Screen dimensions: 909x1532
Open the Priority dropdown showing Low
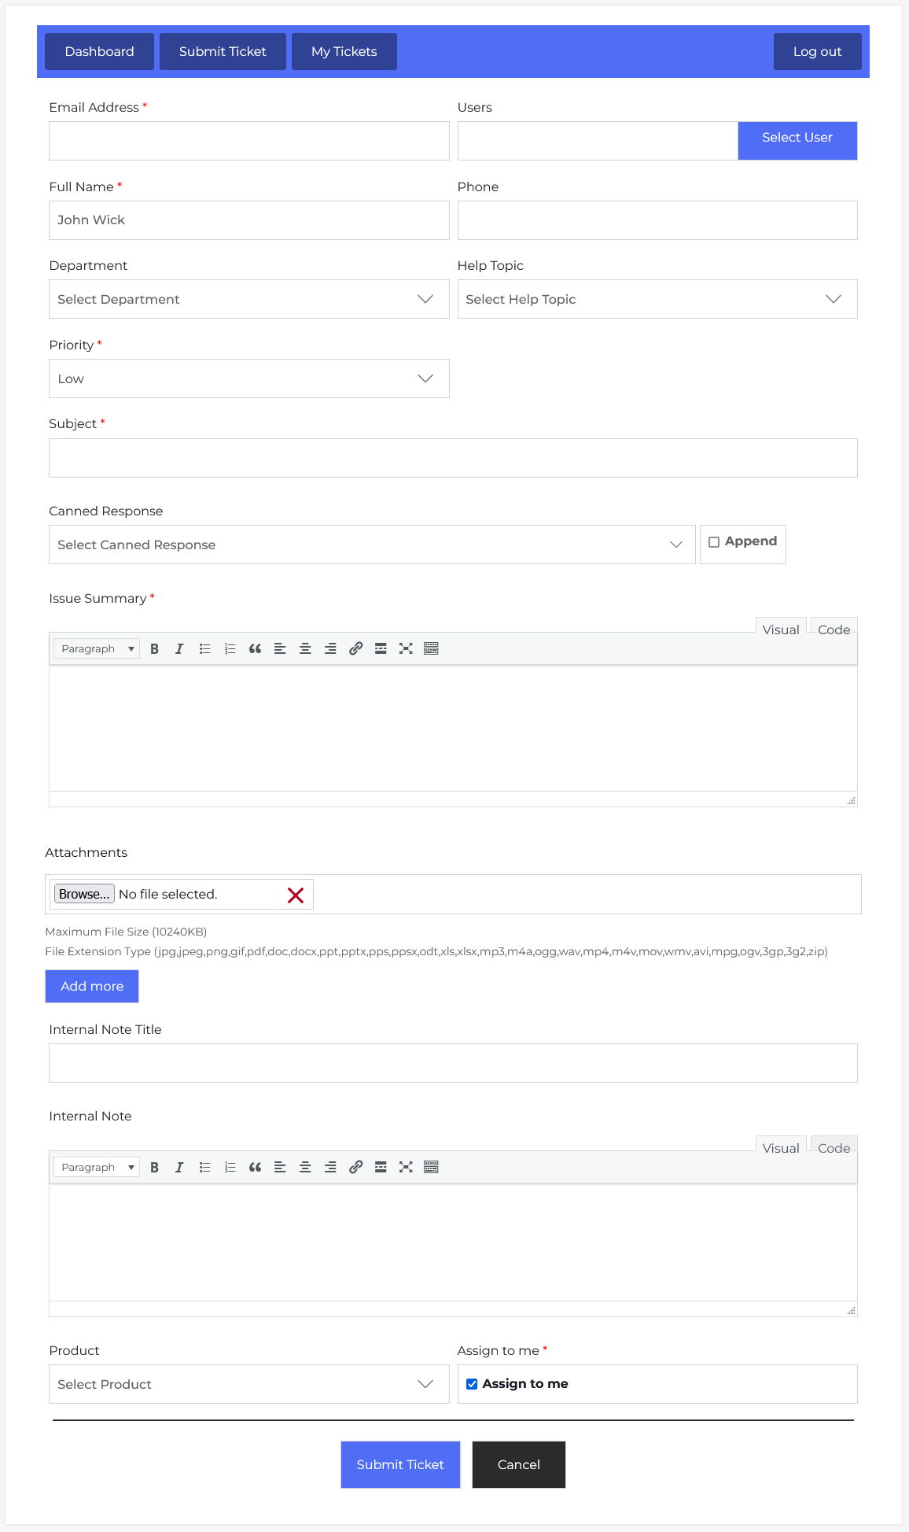[x=248, y=378]
